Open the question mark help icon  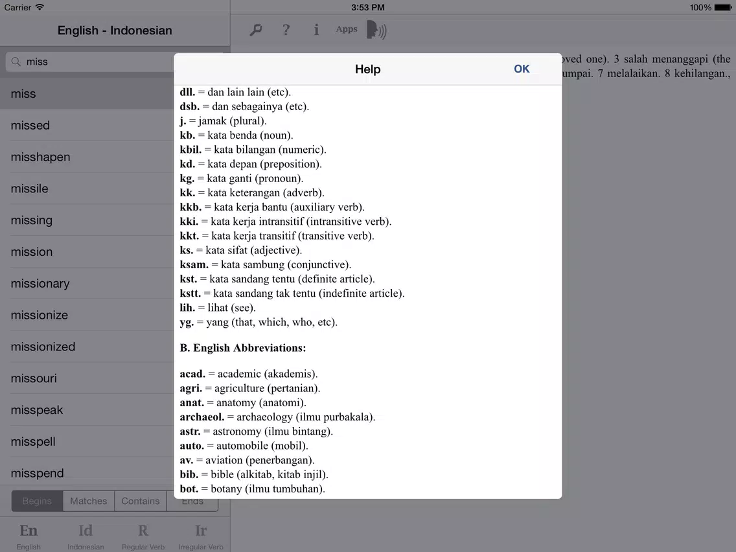click(x=286, y=30)
